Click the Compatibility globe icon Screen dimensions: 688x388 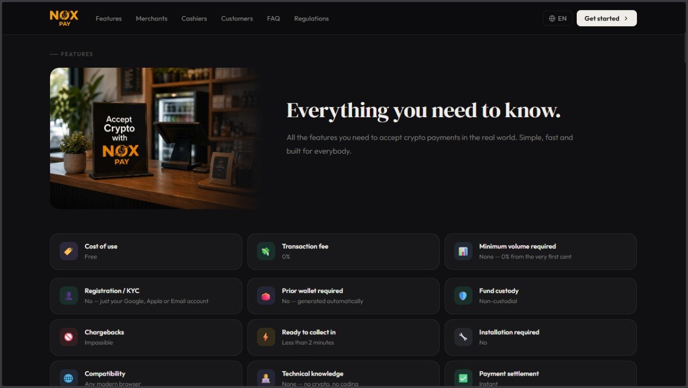point(69,378)
